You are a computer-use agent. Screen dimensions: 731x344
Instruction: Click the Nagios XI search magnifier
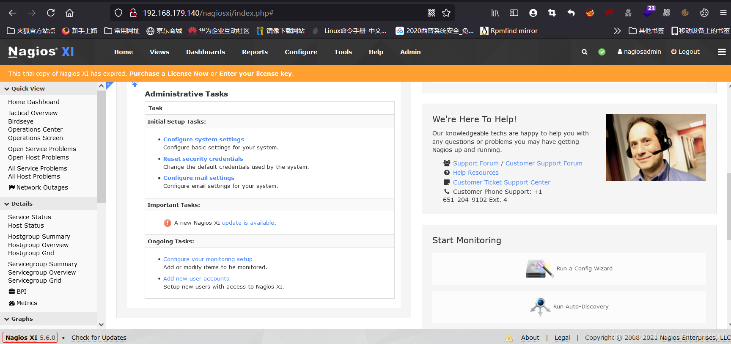click(x=585, y=52)
